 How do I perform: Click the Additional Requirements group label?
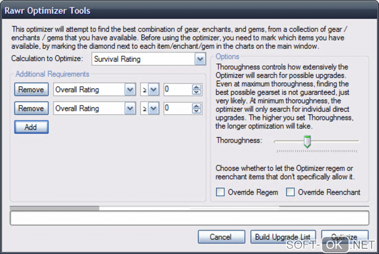click(x=52, y=74)
